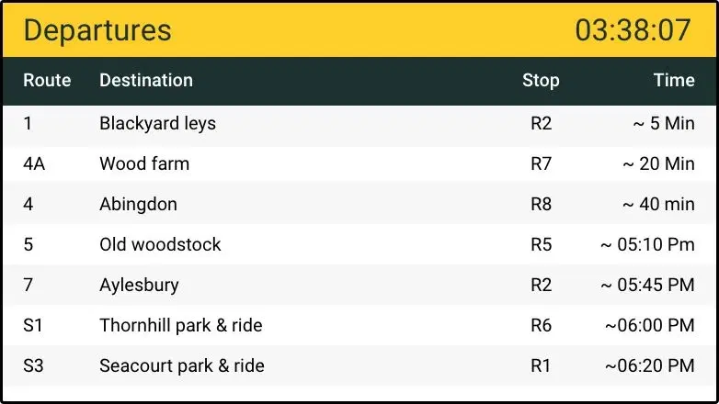
Task: Click the Departures board title
Action: [x=97, y=30]
